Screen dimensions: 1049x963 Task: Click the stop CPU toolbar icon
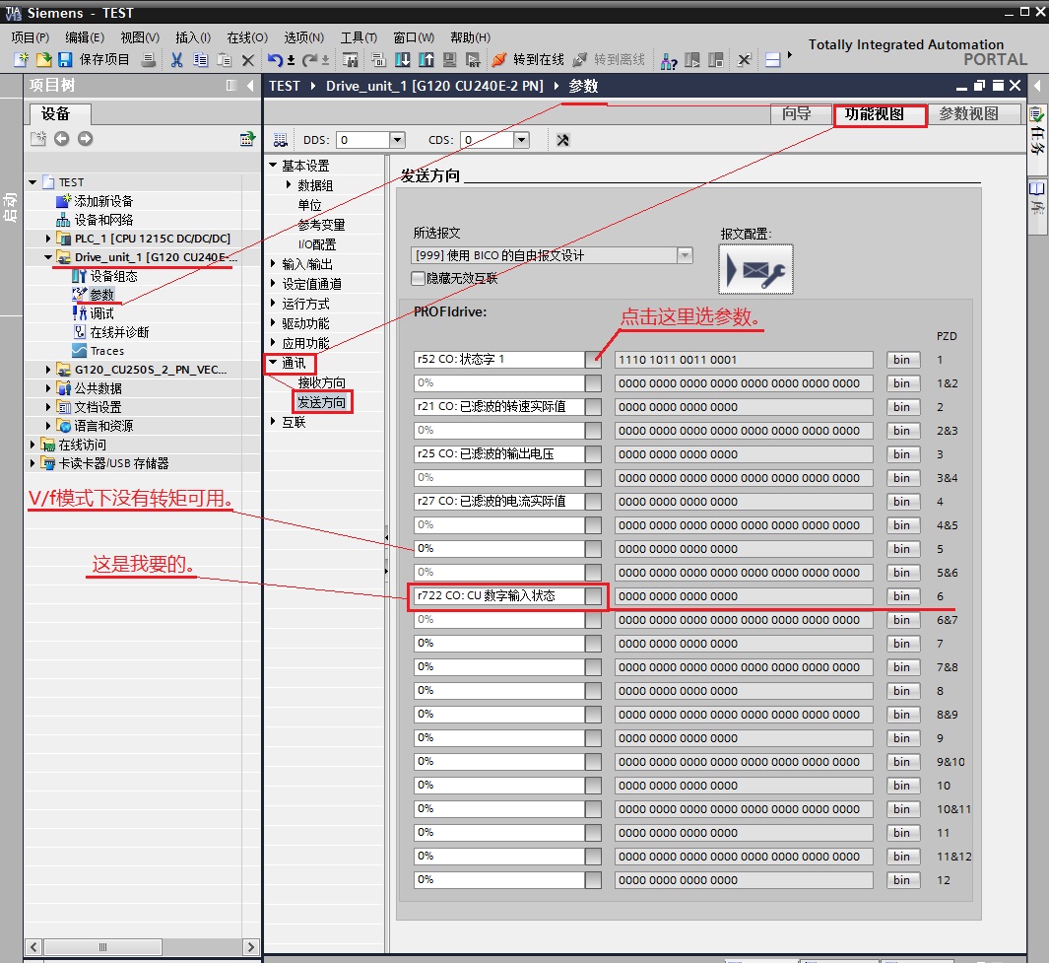pos(716,60)
